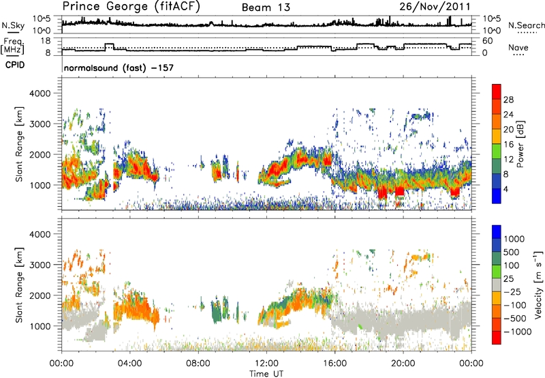Click the 'Prince George (fitACF)' plot title

(x=131, y=6)
